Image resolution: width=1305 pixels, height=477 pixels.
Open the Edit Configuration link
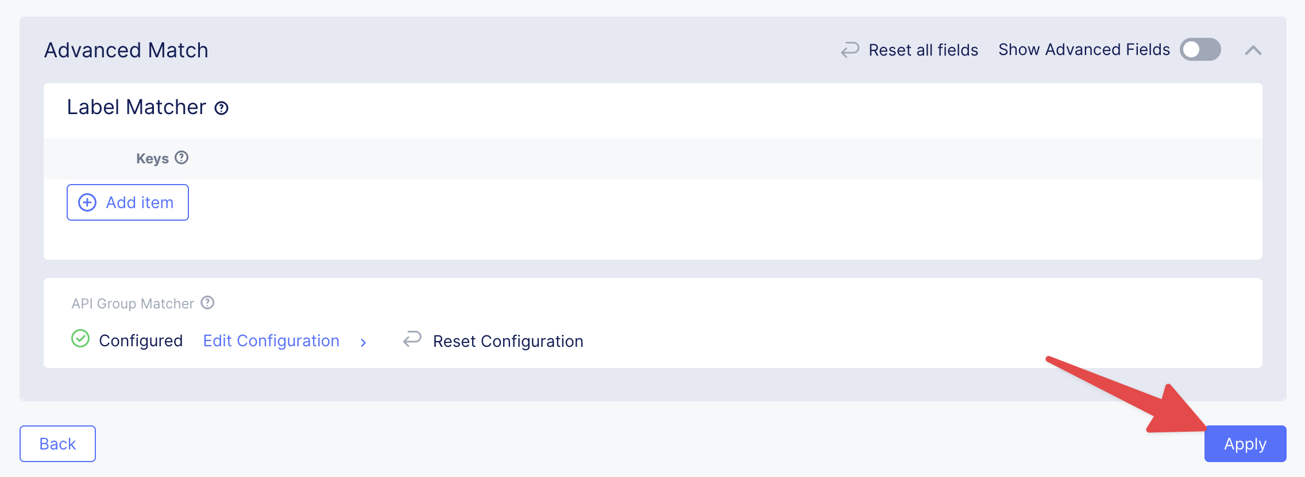pos(271,341)
